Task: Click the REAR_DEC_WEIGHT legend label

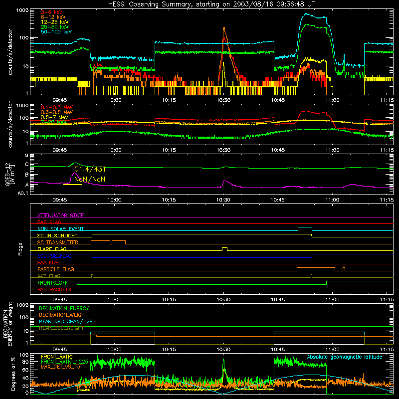Action: [x=61, y=328]
